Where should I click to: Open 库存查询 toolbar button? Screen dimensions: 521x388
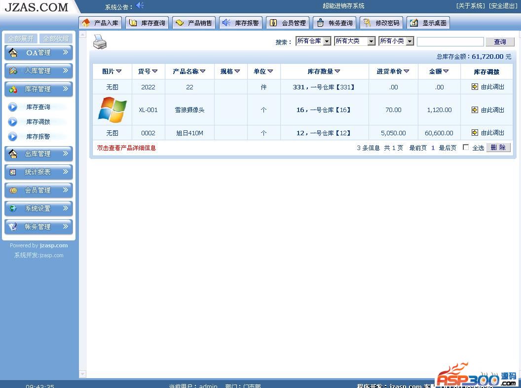(x=147, y=23)
